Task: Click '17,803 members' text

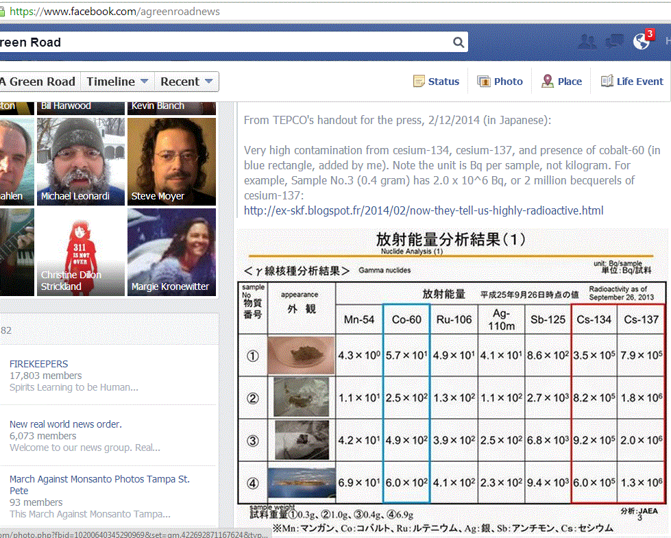Action: (x=45, y=376)
